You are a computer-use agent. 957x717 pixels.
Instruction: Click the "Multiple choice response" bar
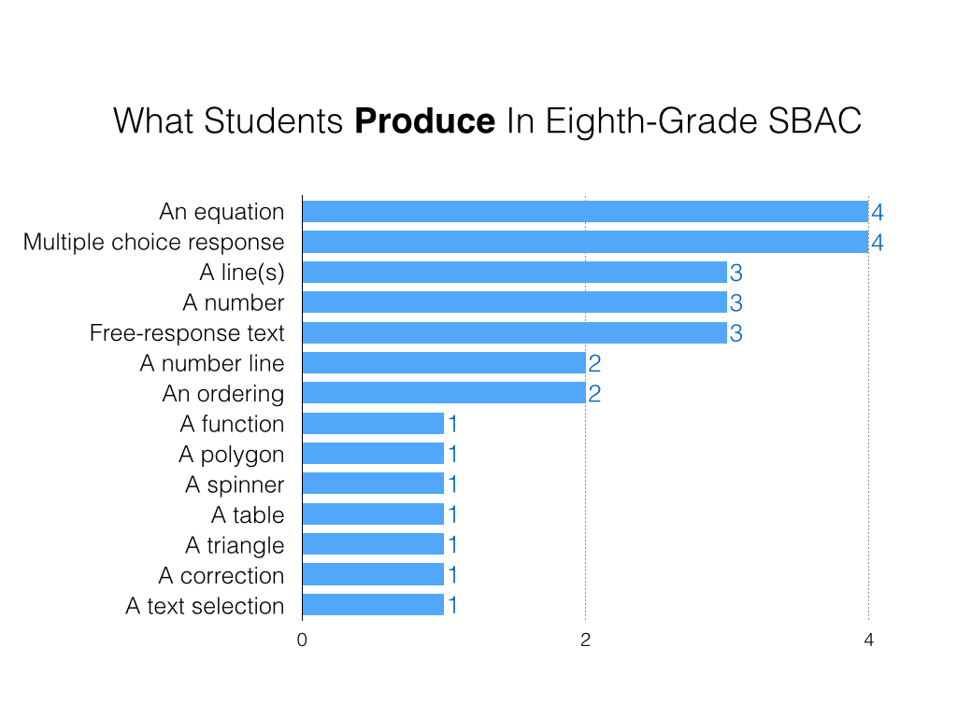point(585,242)
